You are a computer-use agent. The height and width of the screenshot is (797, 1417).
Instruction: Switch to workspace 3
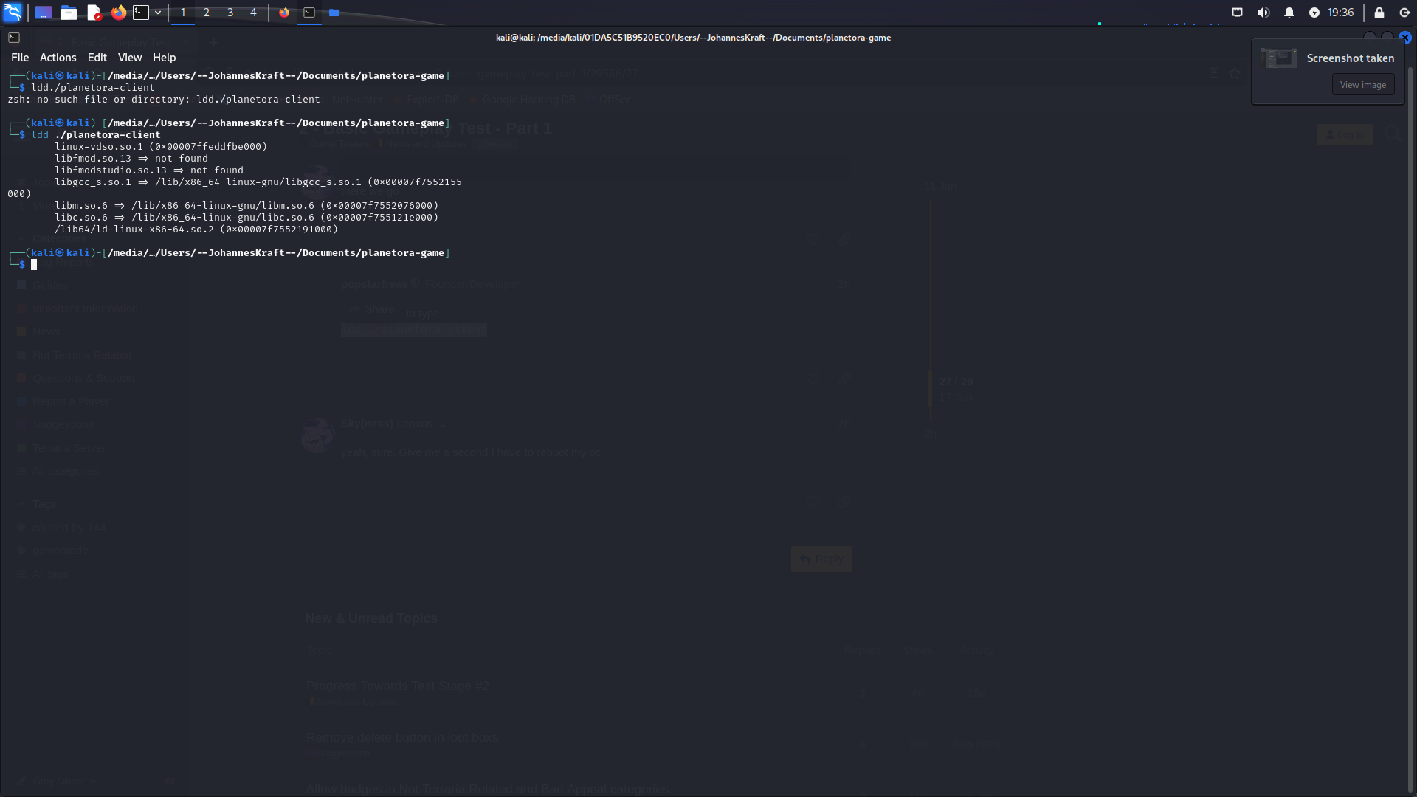pyautogui.click(x=230, y=12)
